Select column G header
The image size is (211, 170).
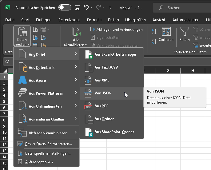168,71
